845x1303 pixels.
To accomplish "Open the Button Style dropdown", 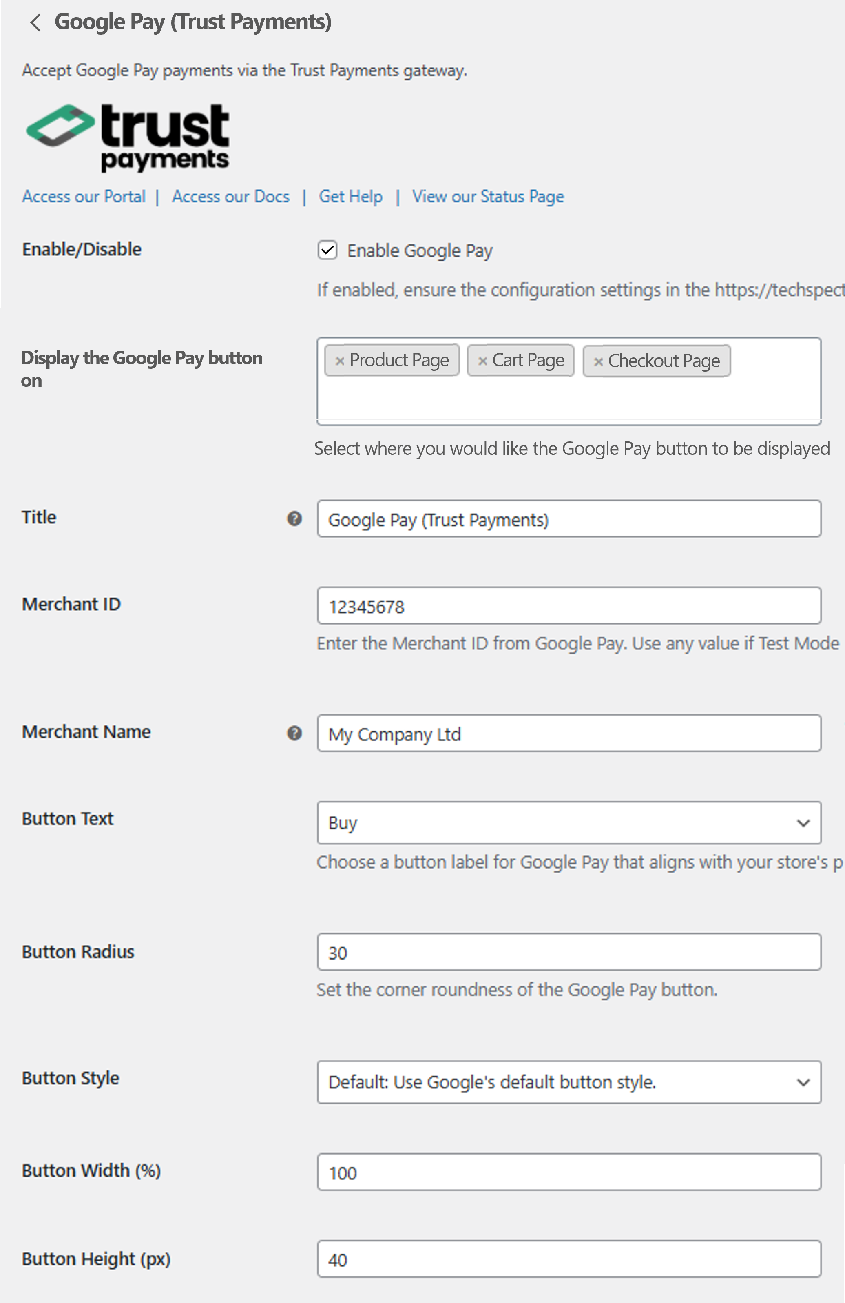I will pyautogui.click(x=569, y=1082).
